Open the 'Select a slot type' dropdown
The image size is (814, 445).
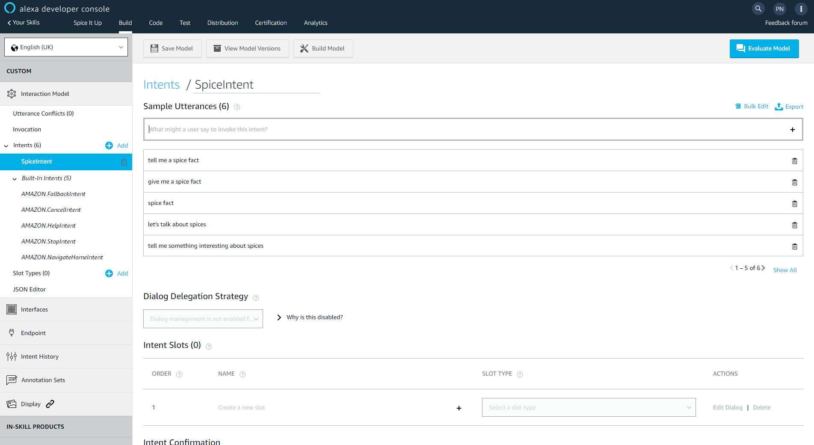pyautogui.click(x=589, y=407)
